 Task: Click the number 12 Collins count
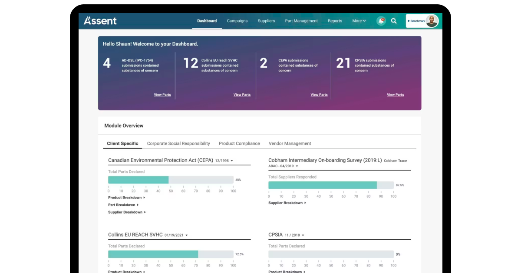click(191, 63)
